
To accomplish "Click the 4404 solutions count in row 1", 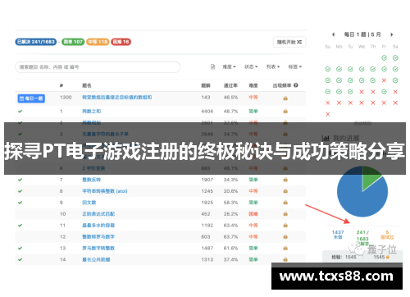I will (x=207, y=111).
